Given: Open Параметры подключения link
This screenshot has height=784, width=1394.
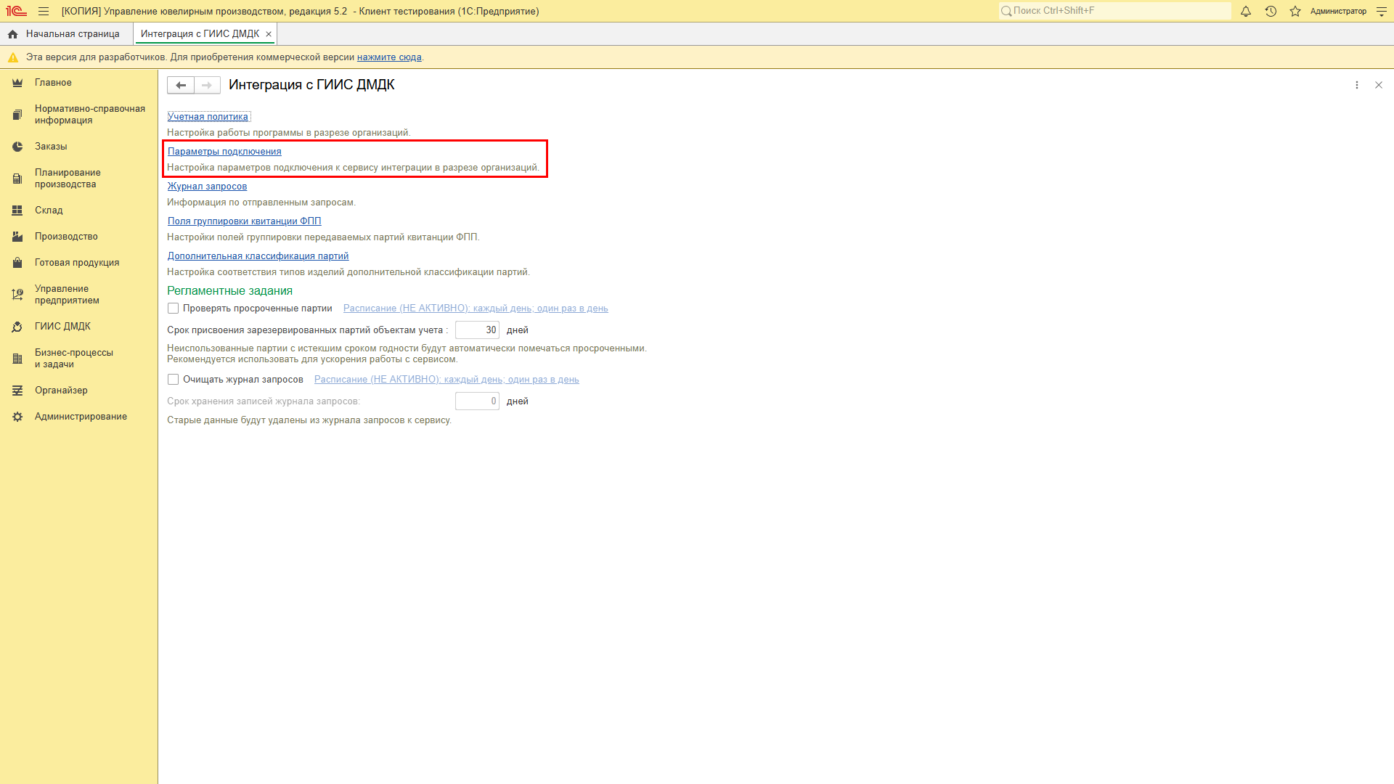Looking at the screenshot, I should point(224,152).
